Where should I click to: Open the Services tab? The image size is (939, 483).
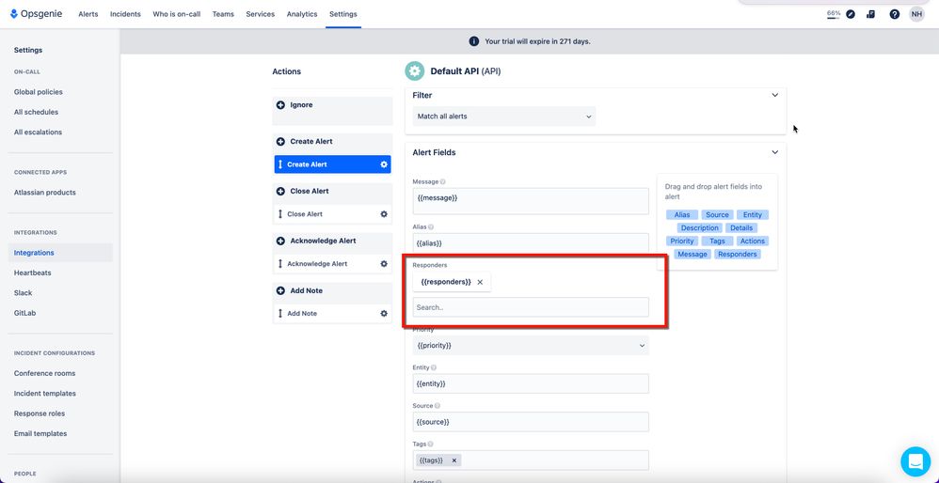pos(260,14)
